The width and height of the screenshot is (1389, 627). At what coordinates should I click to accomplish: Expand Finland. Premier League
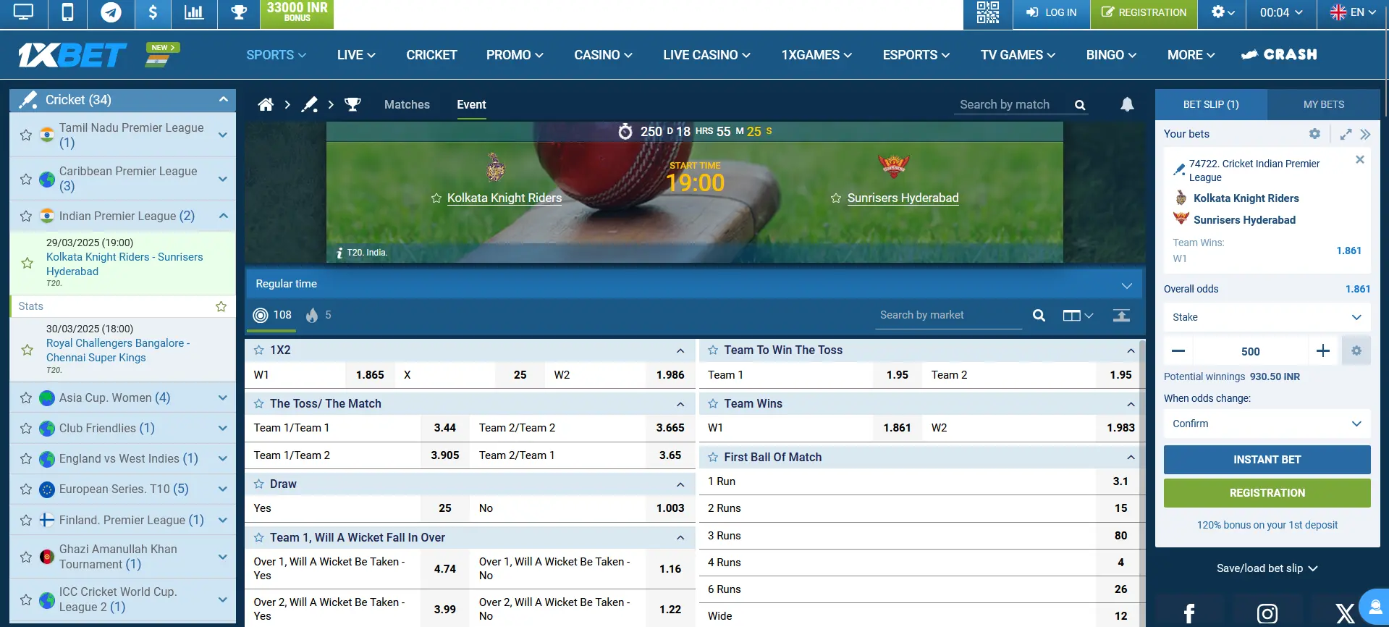223,520
